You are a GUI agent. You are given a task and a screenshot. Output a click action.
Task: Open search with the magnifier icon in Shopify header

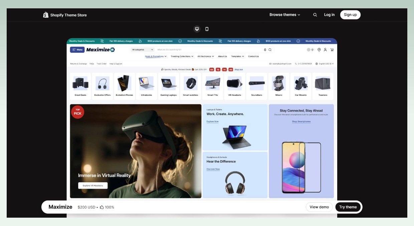click(x=315, y=15)
